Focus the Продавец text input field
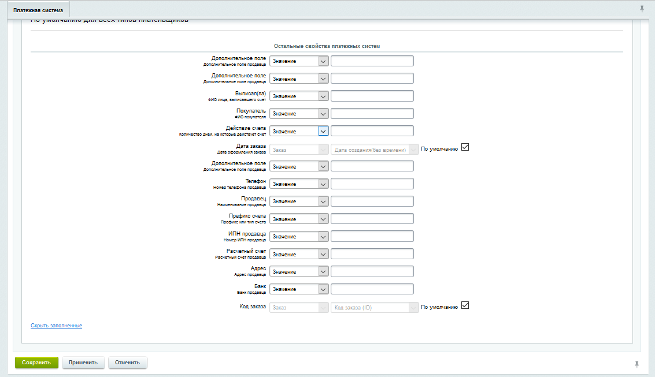 click(372, 201)
